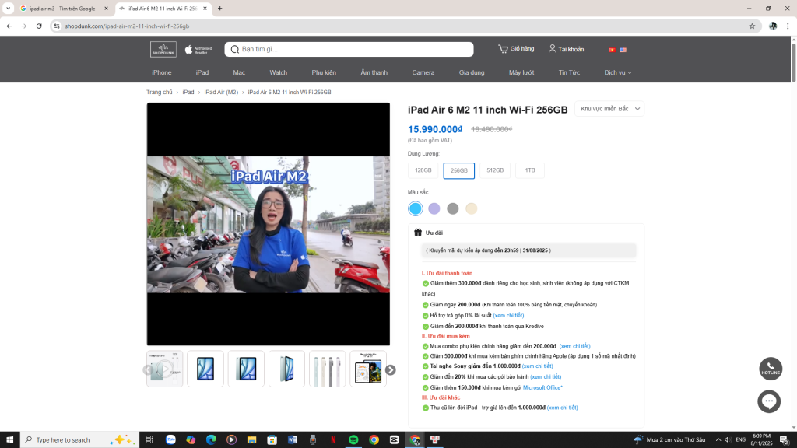The height and width of the screenshot is (448, 797).
Task: Switch language to Vietnamese flag
Action: click(612, 50)
